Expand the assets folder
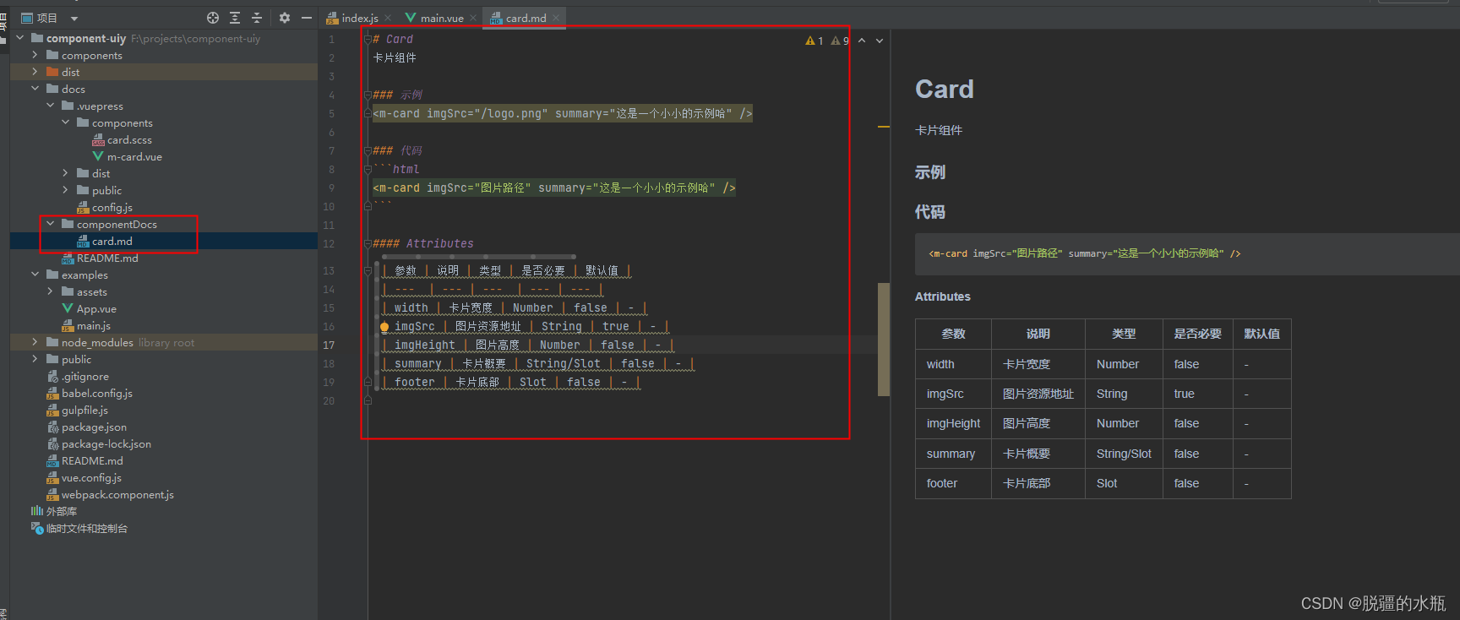Screen dimensions: 1460x620 coord(50,291)
